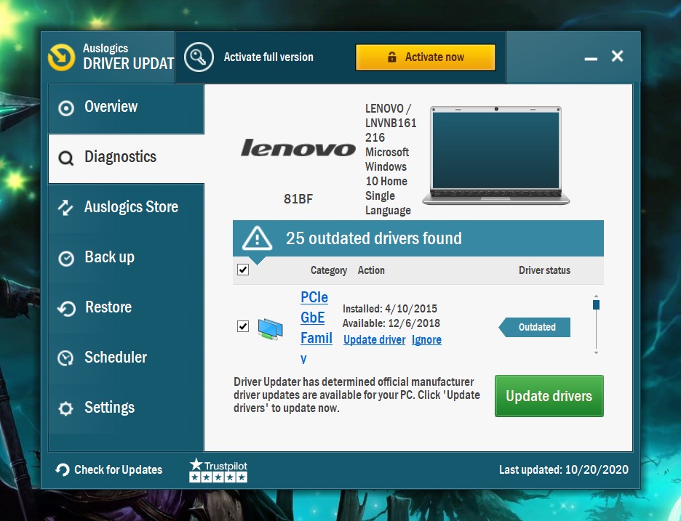Uncheck the PCIe GbE Family driver checkbox

tap(243, 326)
